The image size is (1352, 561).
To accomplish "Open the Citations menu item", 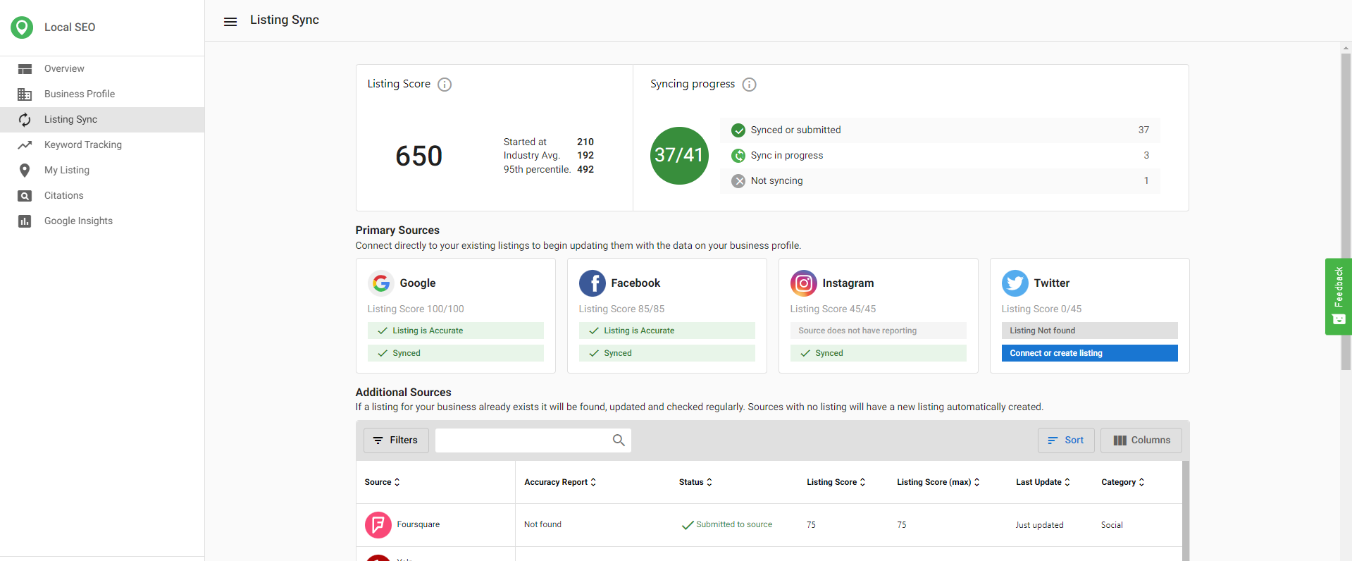I will pyautogui.click(x=102, y=196).
